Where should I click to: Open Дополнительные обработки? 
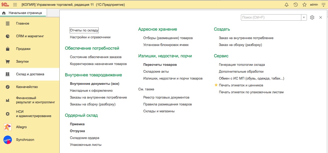(x=241, y=72)
